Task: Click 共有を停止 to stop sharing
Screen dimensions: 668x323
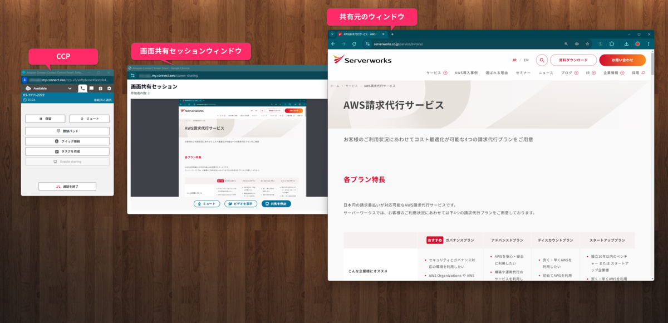Action: (x=276, y=204)
